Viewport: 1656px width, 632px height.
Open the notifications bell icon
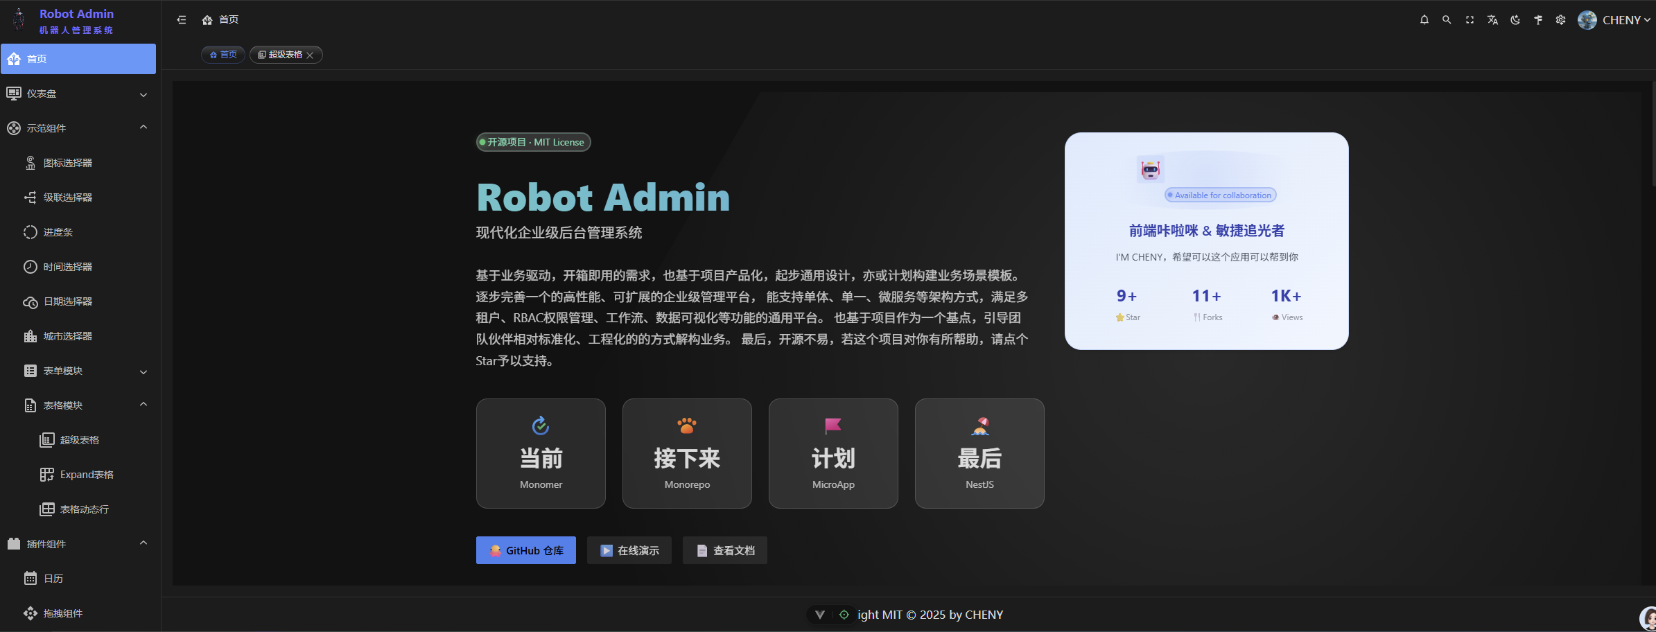[1424, 20]
